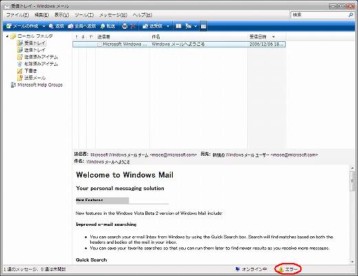Click the オンライン中 status bar indicator

(251, 269)
